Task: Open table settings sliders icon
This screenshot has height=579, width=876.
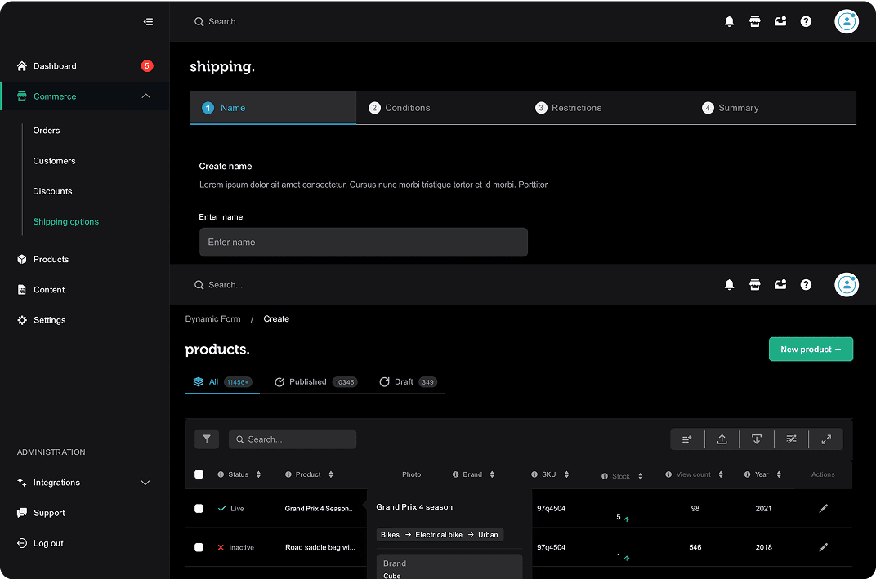Action: 791,439
